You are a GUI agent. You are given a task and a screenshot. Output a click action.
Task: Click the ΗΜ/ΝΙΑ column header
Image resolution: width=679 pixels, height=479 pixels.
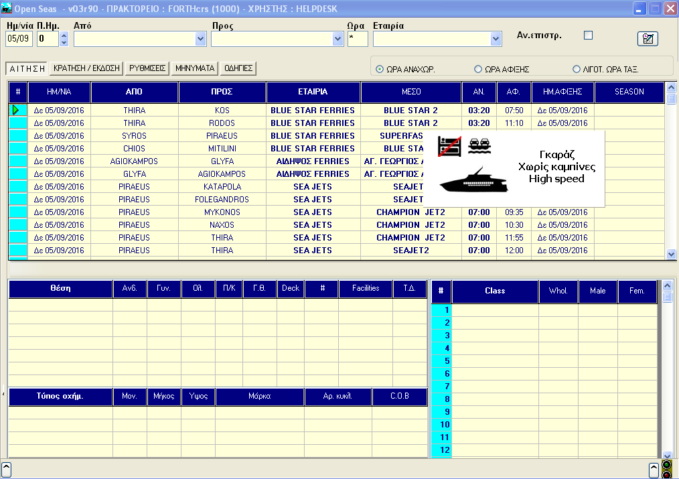point(59,92)
